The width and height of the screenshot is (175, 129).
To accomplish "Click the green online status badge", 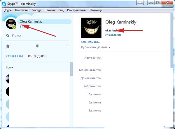I will (x=14, y=28).
